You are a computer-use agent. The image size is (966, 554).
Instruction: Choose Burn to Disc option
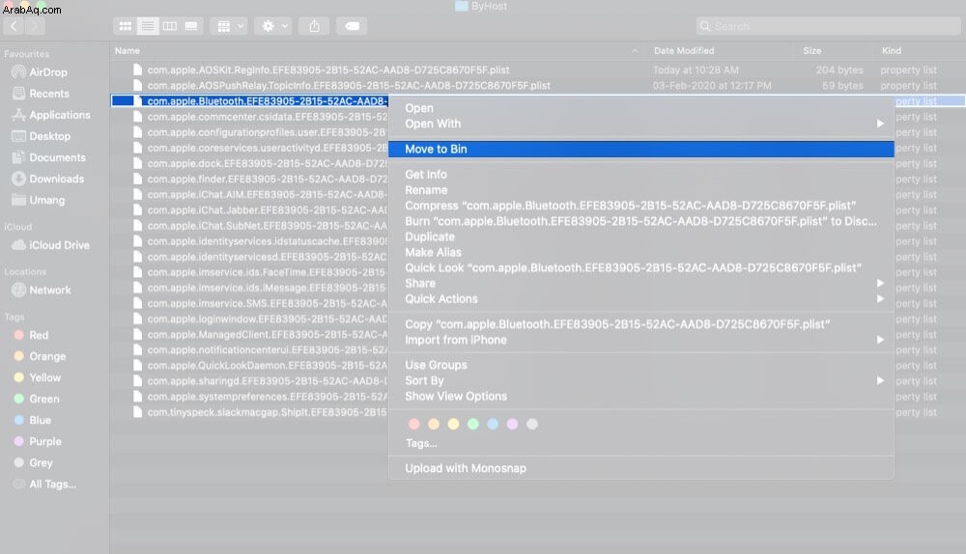tap(640, 221)
